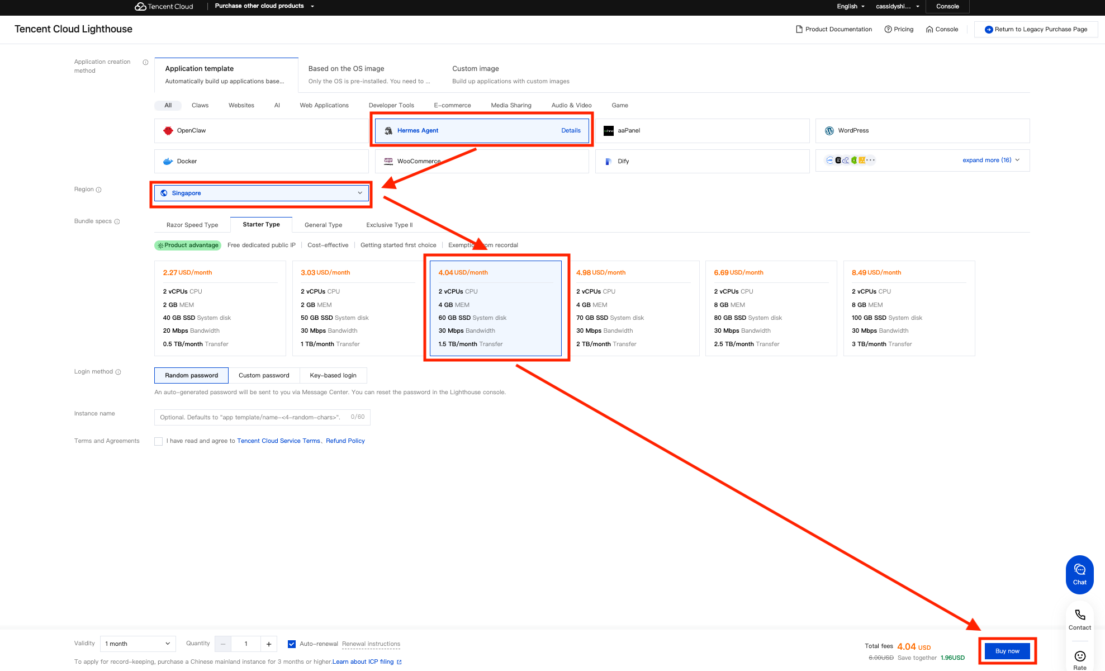1105x671 pixels.
Task: Click info icon next to Application creation method
Action: tap(145, 62)
